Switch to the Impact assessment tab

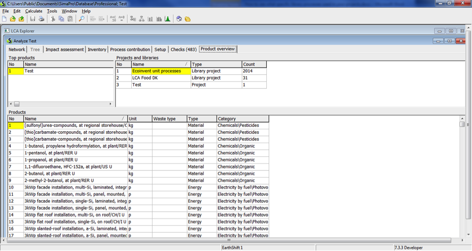click(64, 50)
